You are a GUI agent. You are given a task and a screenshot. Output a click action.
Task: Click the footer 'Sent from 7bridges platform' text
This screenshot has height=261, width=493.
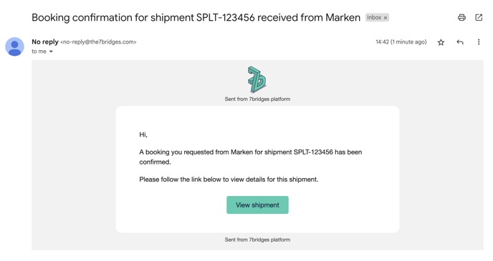pos(257,240)
